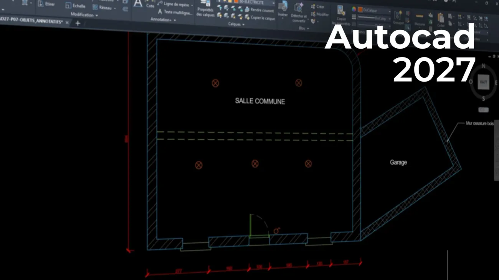Open Propriétés des calques

pyautogui.click(x=205, y=8)
